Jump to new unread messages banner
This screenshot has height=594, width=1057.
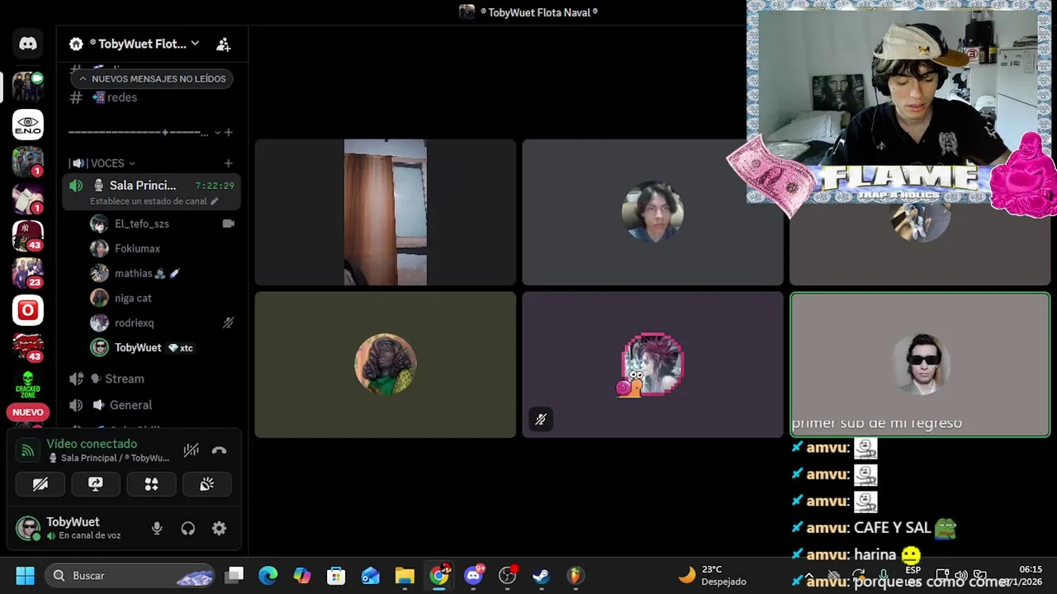[152, 78]
